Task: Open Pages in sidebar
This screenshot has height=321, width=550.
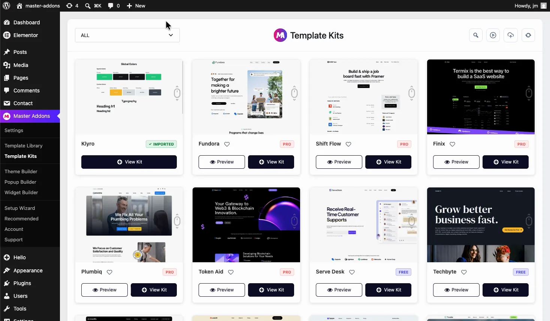Action: [30, 78]
